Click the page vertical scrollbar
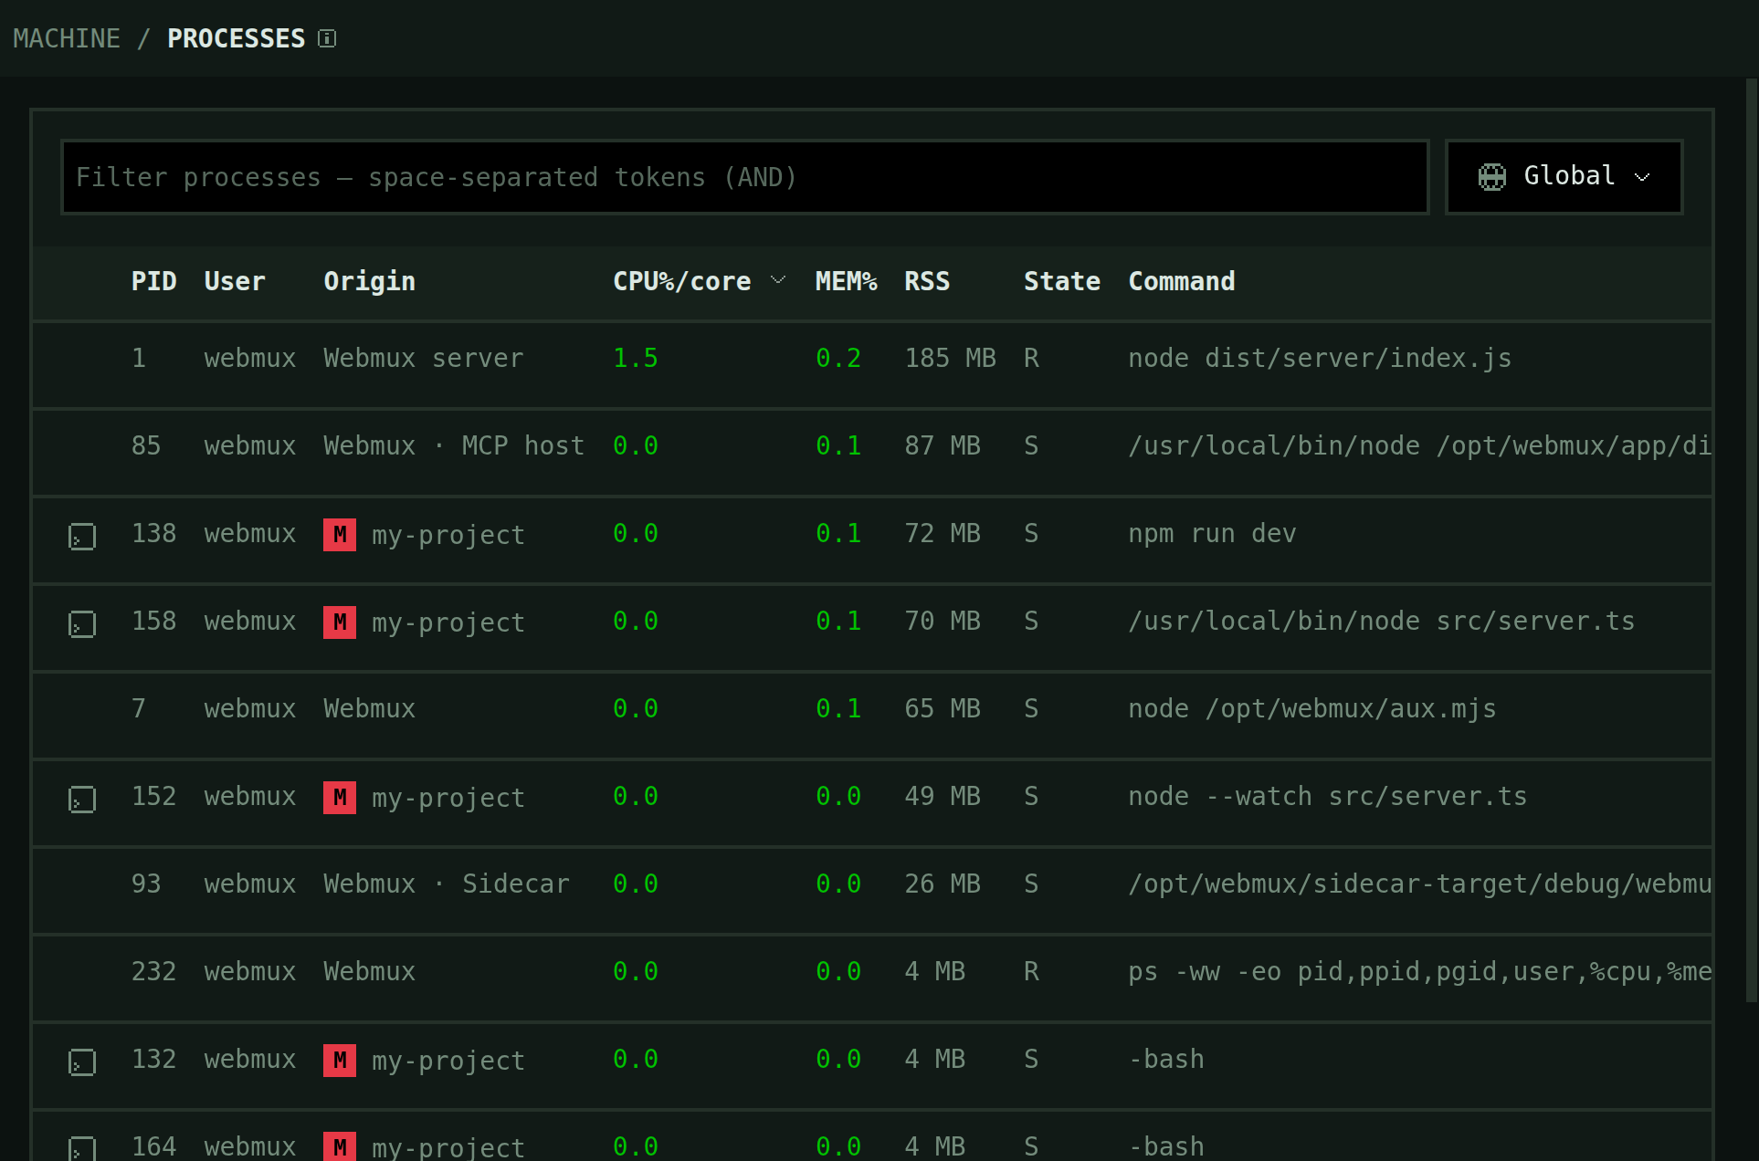 [x=1752, y=541]
